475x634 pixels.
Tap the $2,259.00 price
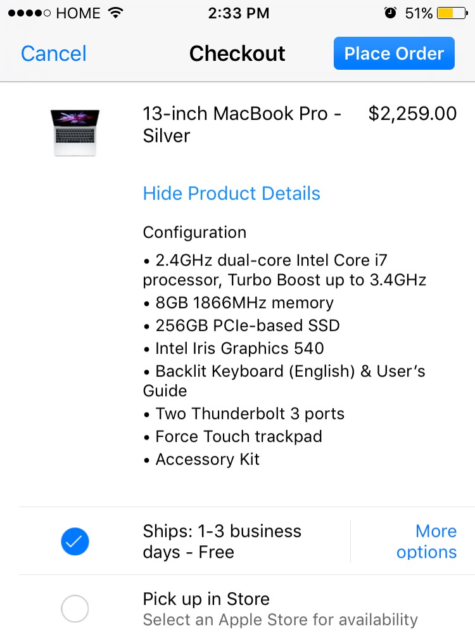(412, 113)
